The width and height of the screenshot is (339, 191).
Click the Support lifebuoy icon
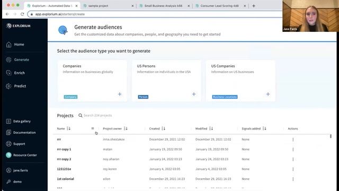tap(8, 144)
